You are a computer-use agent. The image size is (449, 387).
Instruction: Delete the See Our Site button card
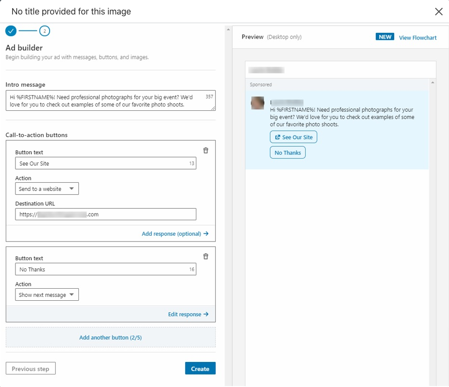(x=205, y=150)
